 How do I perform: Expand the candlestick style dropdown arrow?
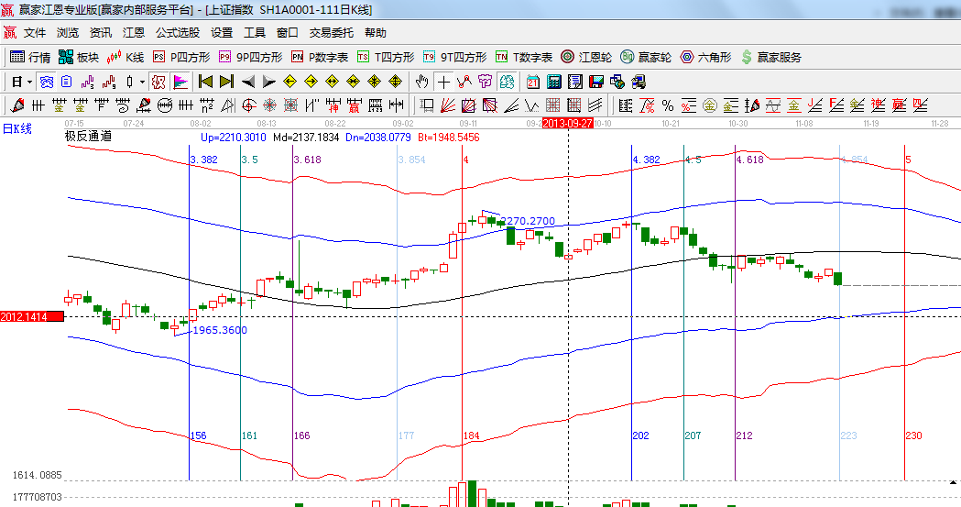(x=142, y=82)
